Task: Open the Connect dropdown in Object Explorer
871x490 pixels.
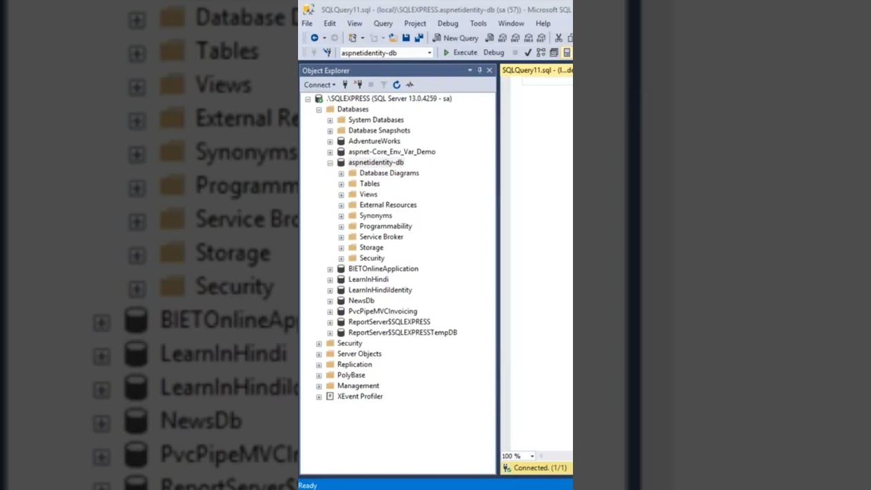Action: pos(319,85)
